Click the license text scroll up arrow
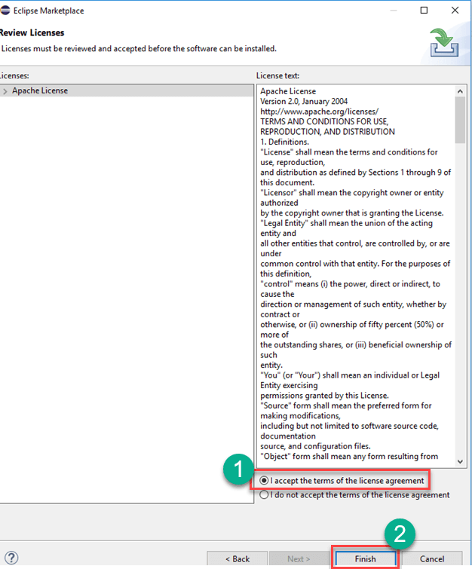The height and width of the screenshot is (569, 472). point(460,90)
